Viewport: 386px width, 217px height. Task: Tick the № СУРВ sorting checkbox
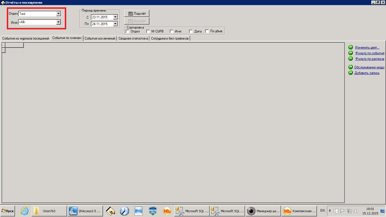point(148,31)
